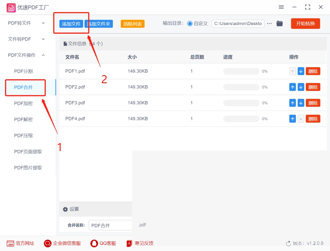
Task: Click the 合并名称 input field
Action: click(110, 226)
